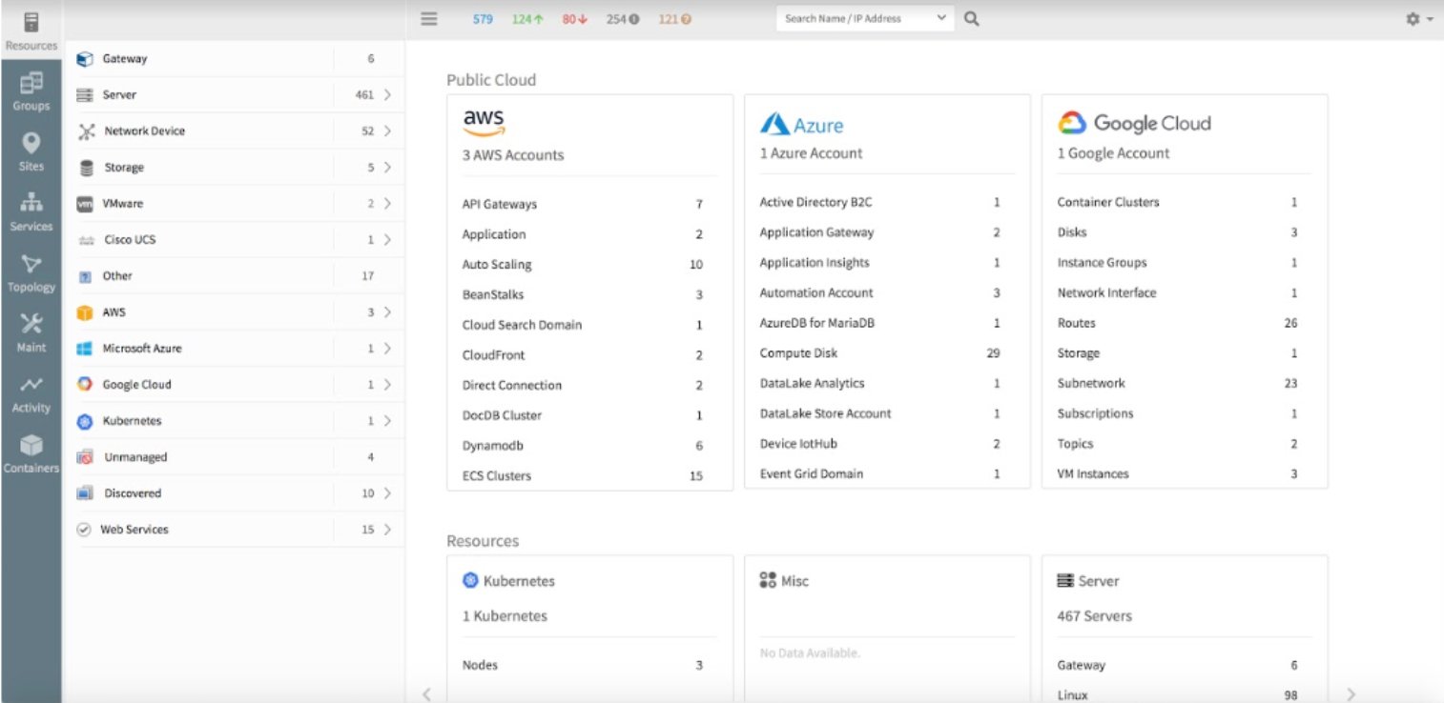This screenshot has width=1444, height=703.
Task: Open the hamburger menu
Action: (428, 17)
